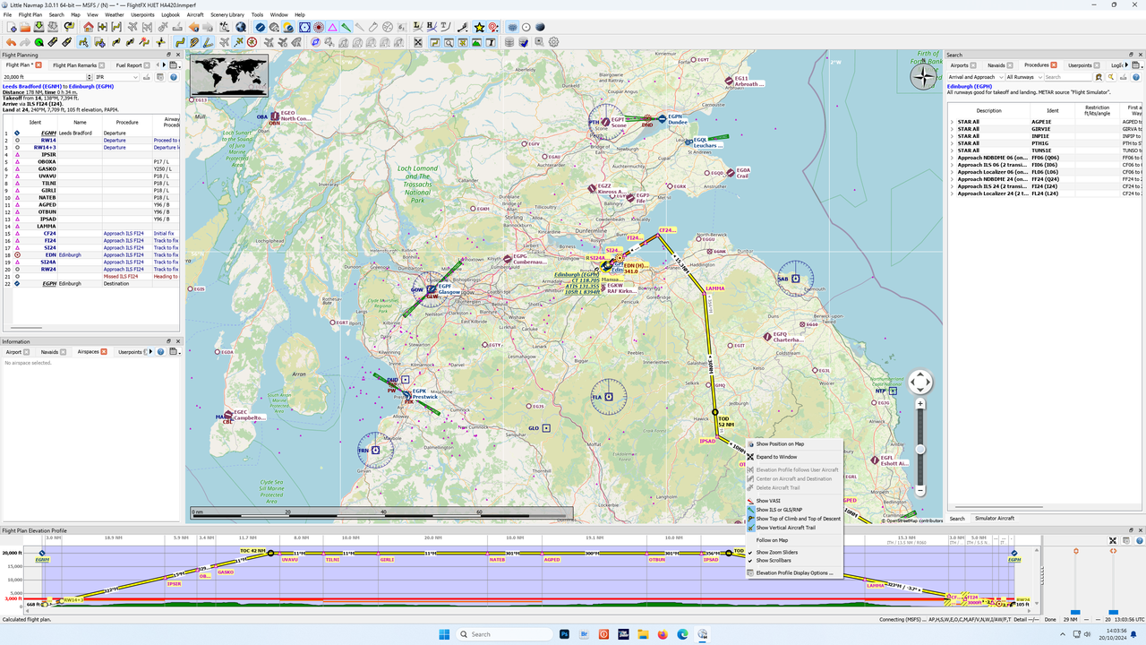Toggle the magenta triangle waypoints icon
The width and height of the screenshot is (1146, 645).
click(x=332, y=27)
